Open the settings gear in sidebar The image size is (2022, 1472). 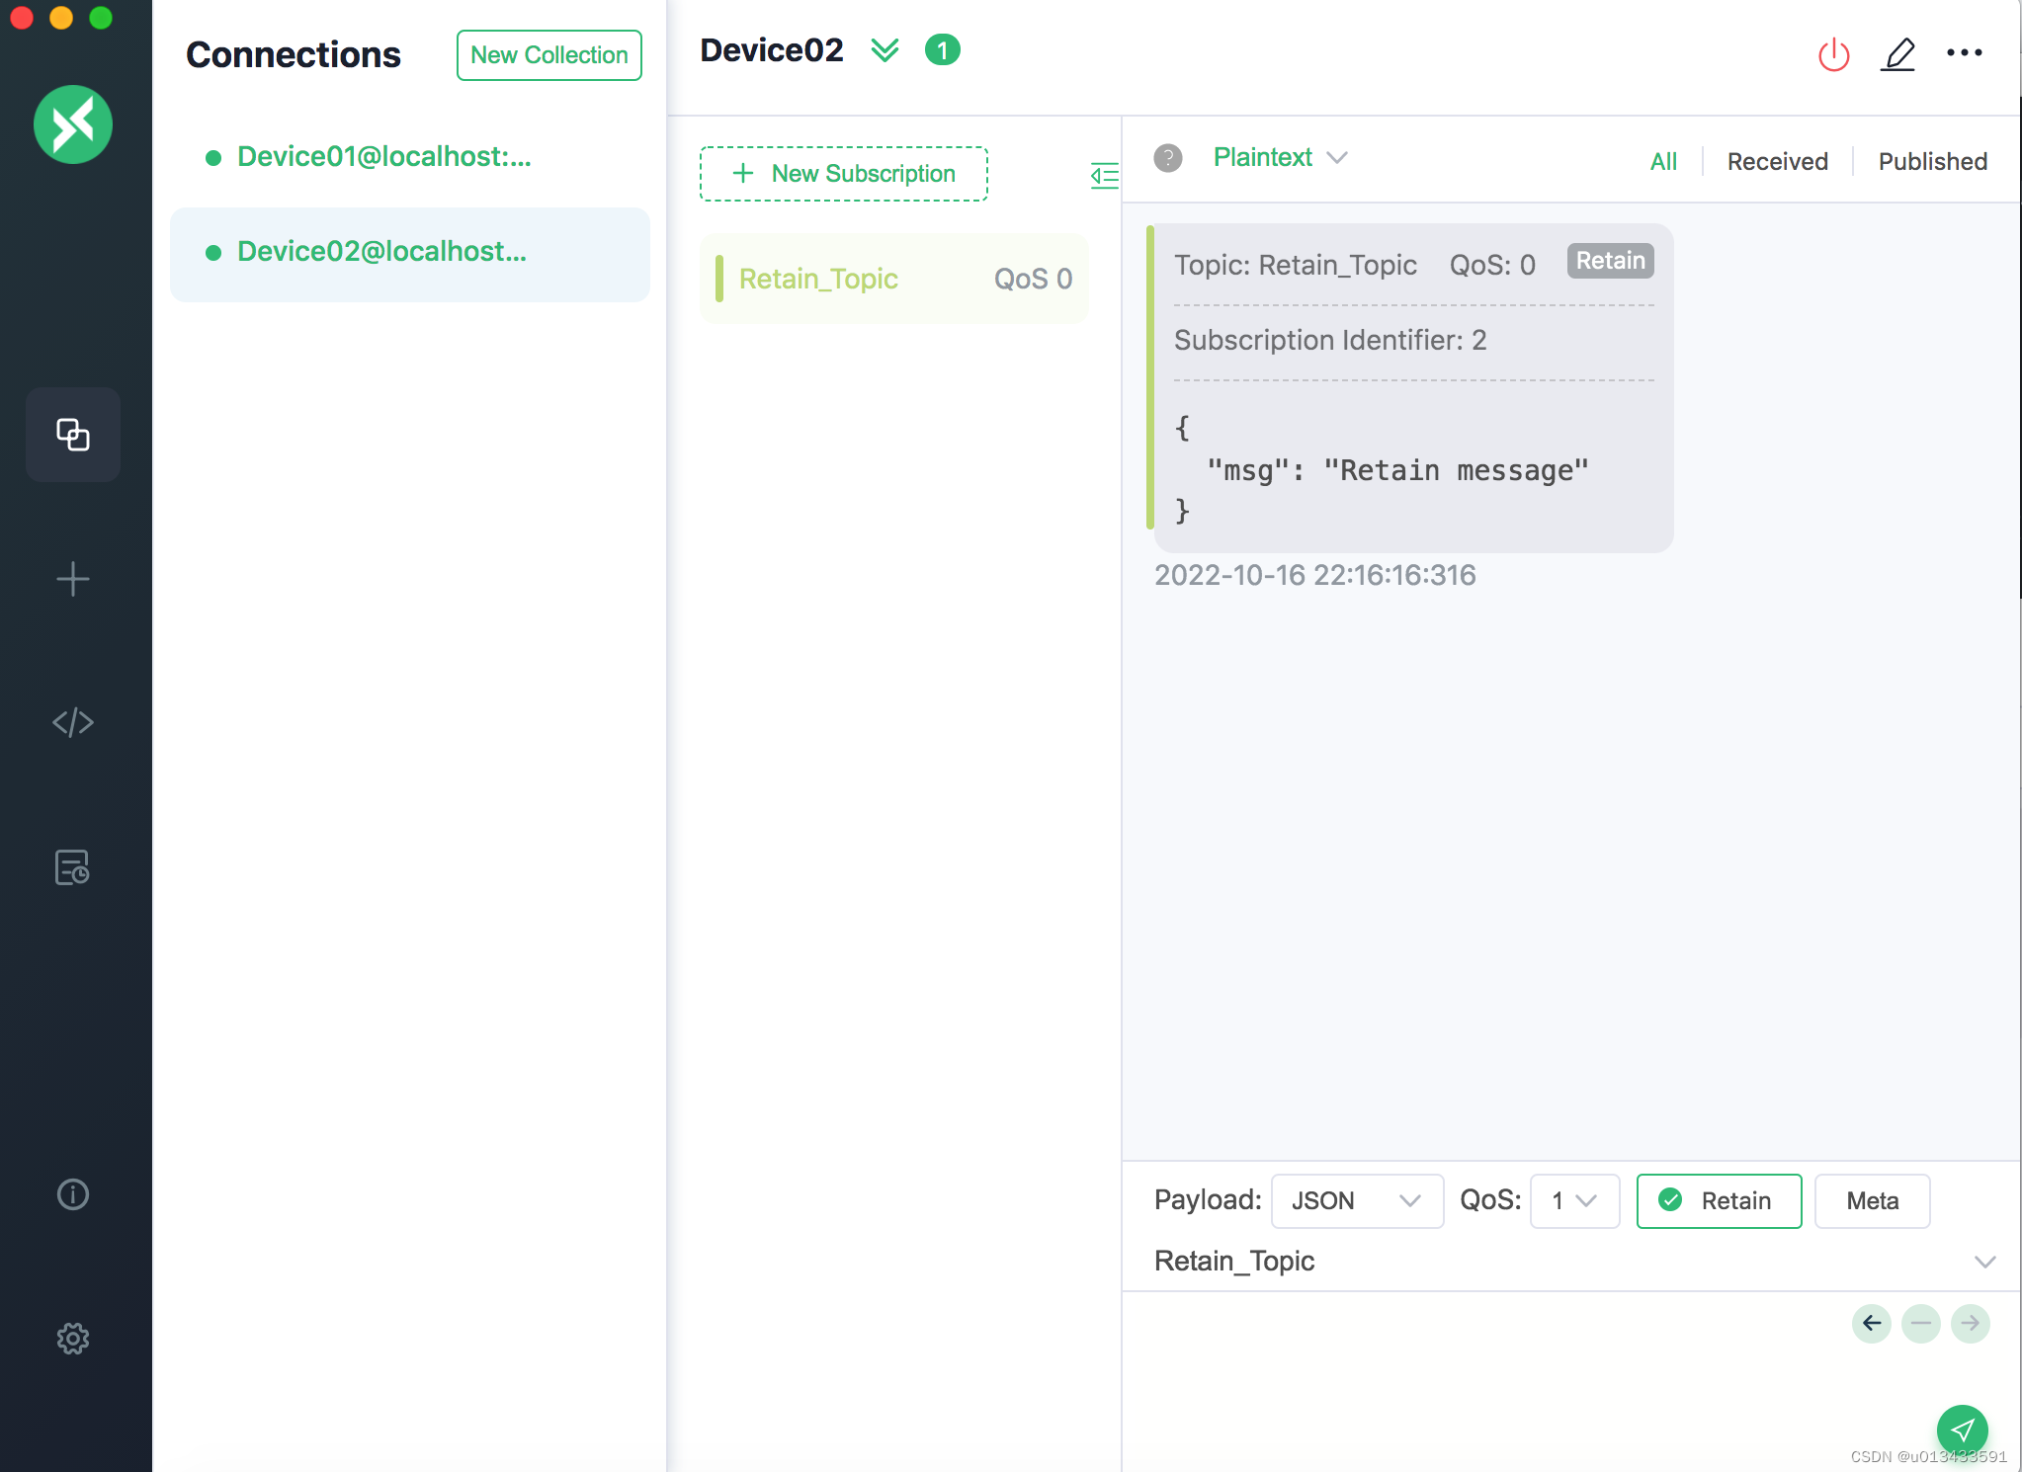point(73,1339)
